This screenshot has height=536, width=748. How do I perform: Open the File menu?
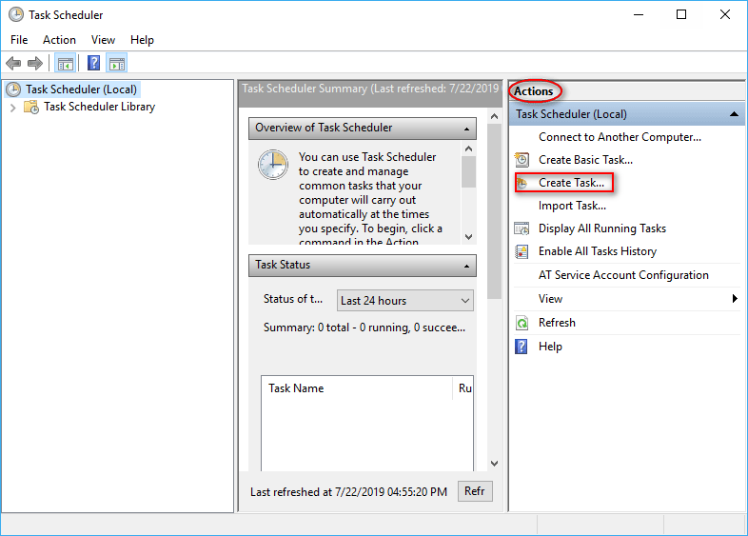[19, 40]
